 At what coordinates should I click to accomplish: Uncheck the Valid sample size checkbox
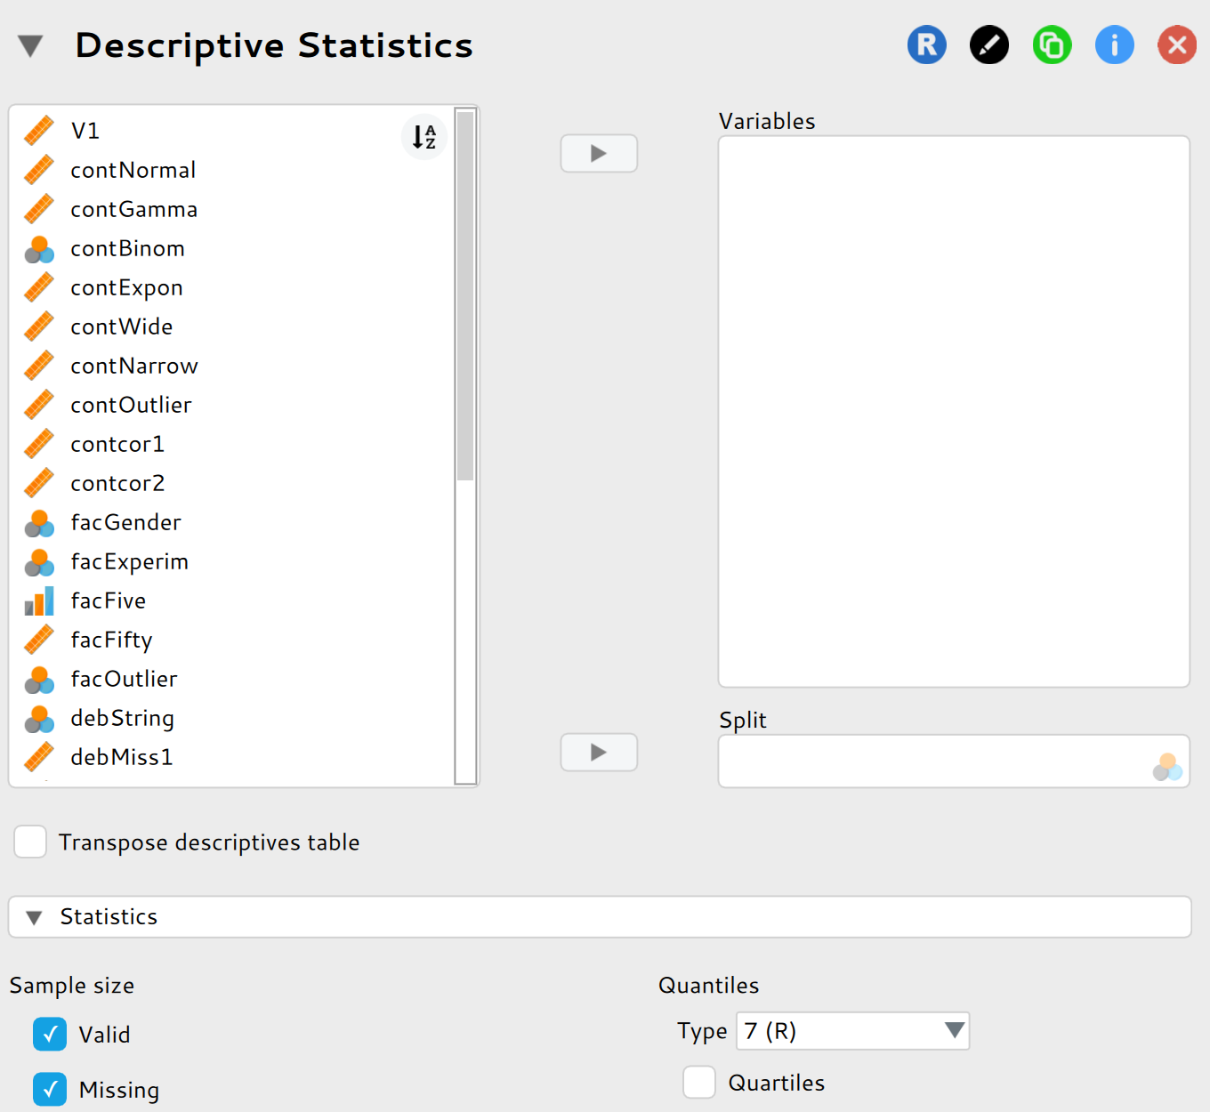50,1034
